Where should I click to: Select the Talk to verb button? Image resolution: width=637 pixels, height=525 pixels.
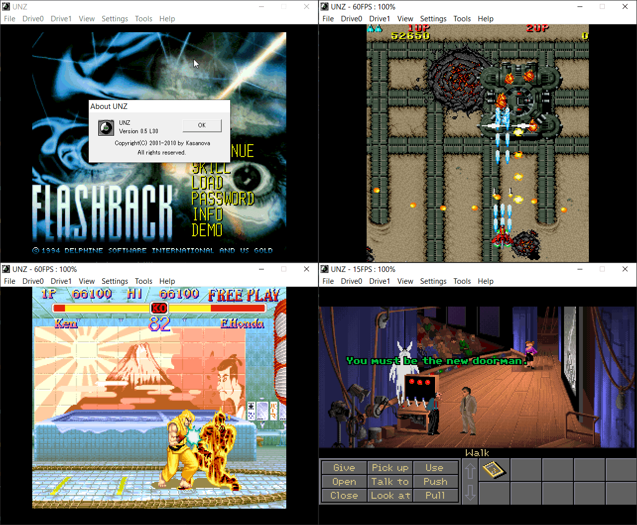coord(389,481)
